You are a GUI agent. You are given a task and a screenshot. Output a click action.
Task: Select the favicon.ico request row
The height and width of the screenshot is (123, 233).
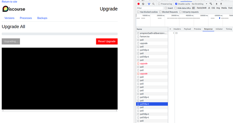pos(152,36)
